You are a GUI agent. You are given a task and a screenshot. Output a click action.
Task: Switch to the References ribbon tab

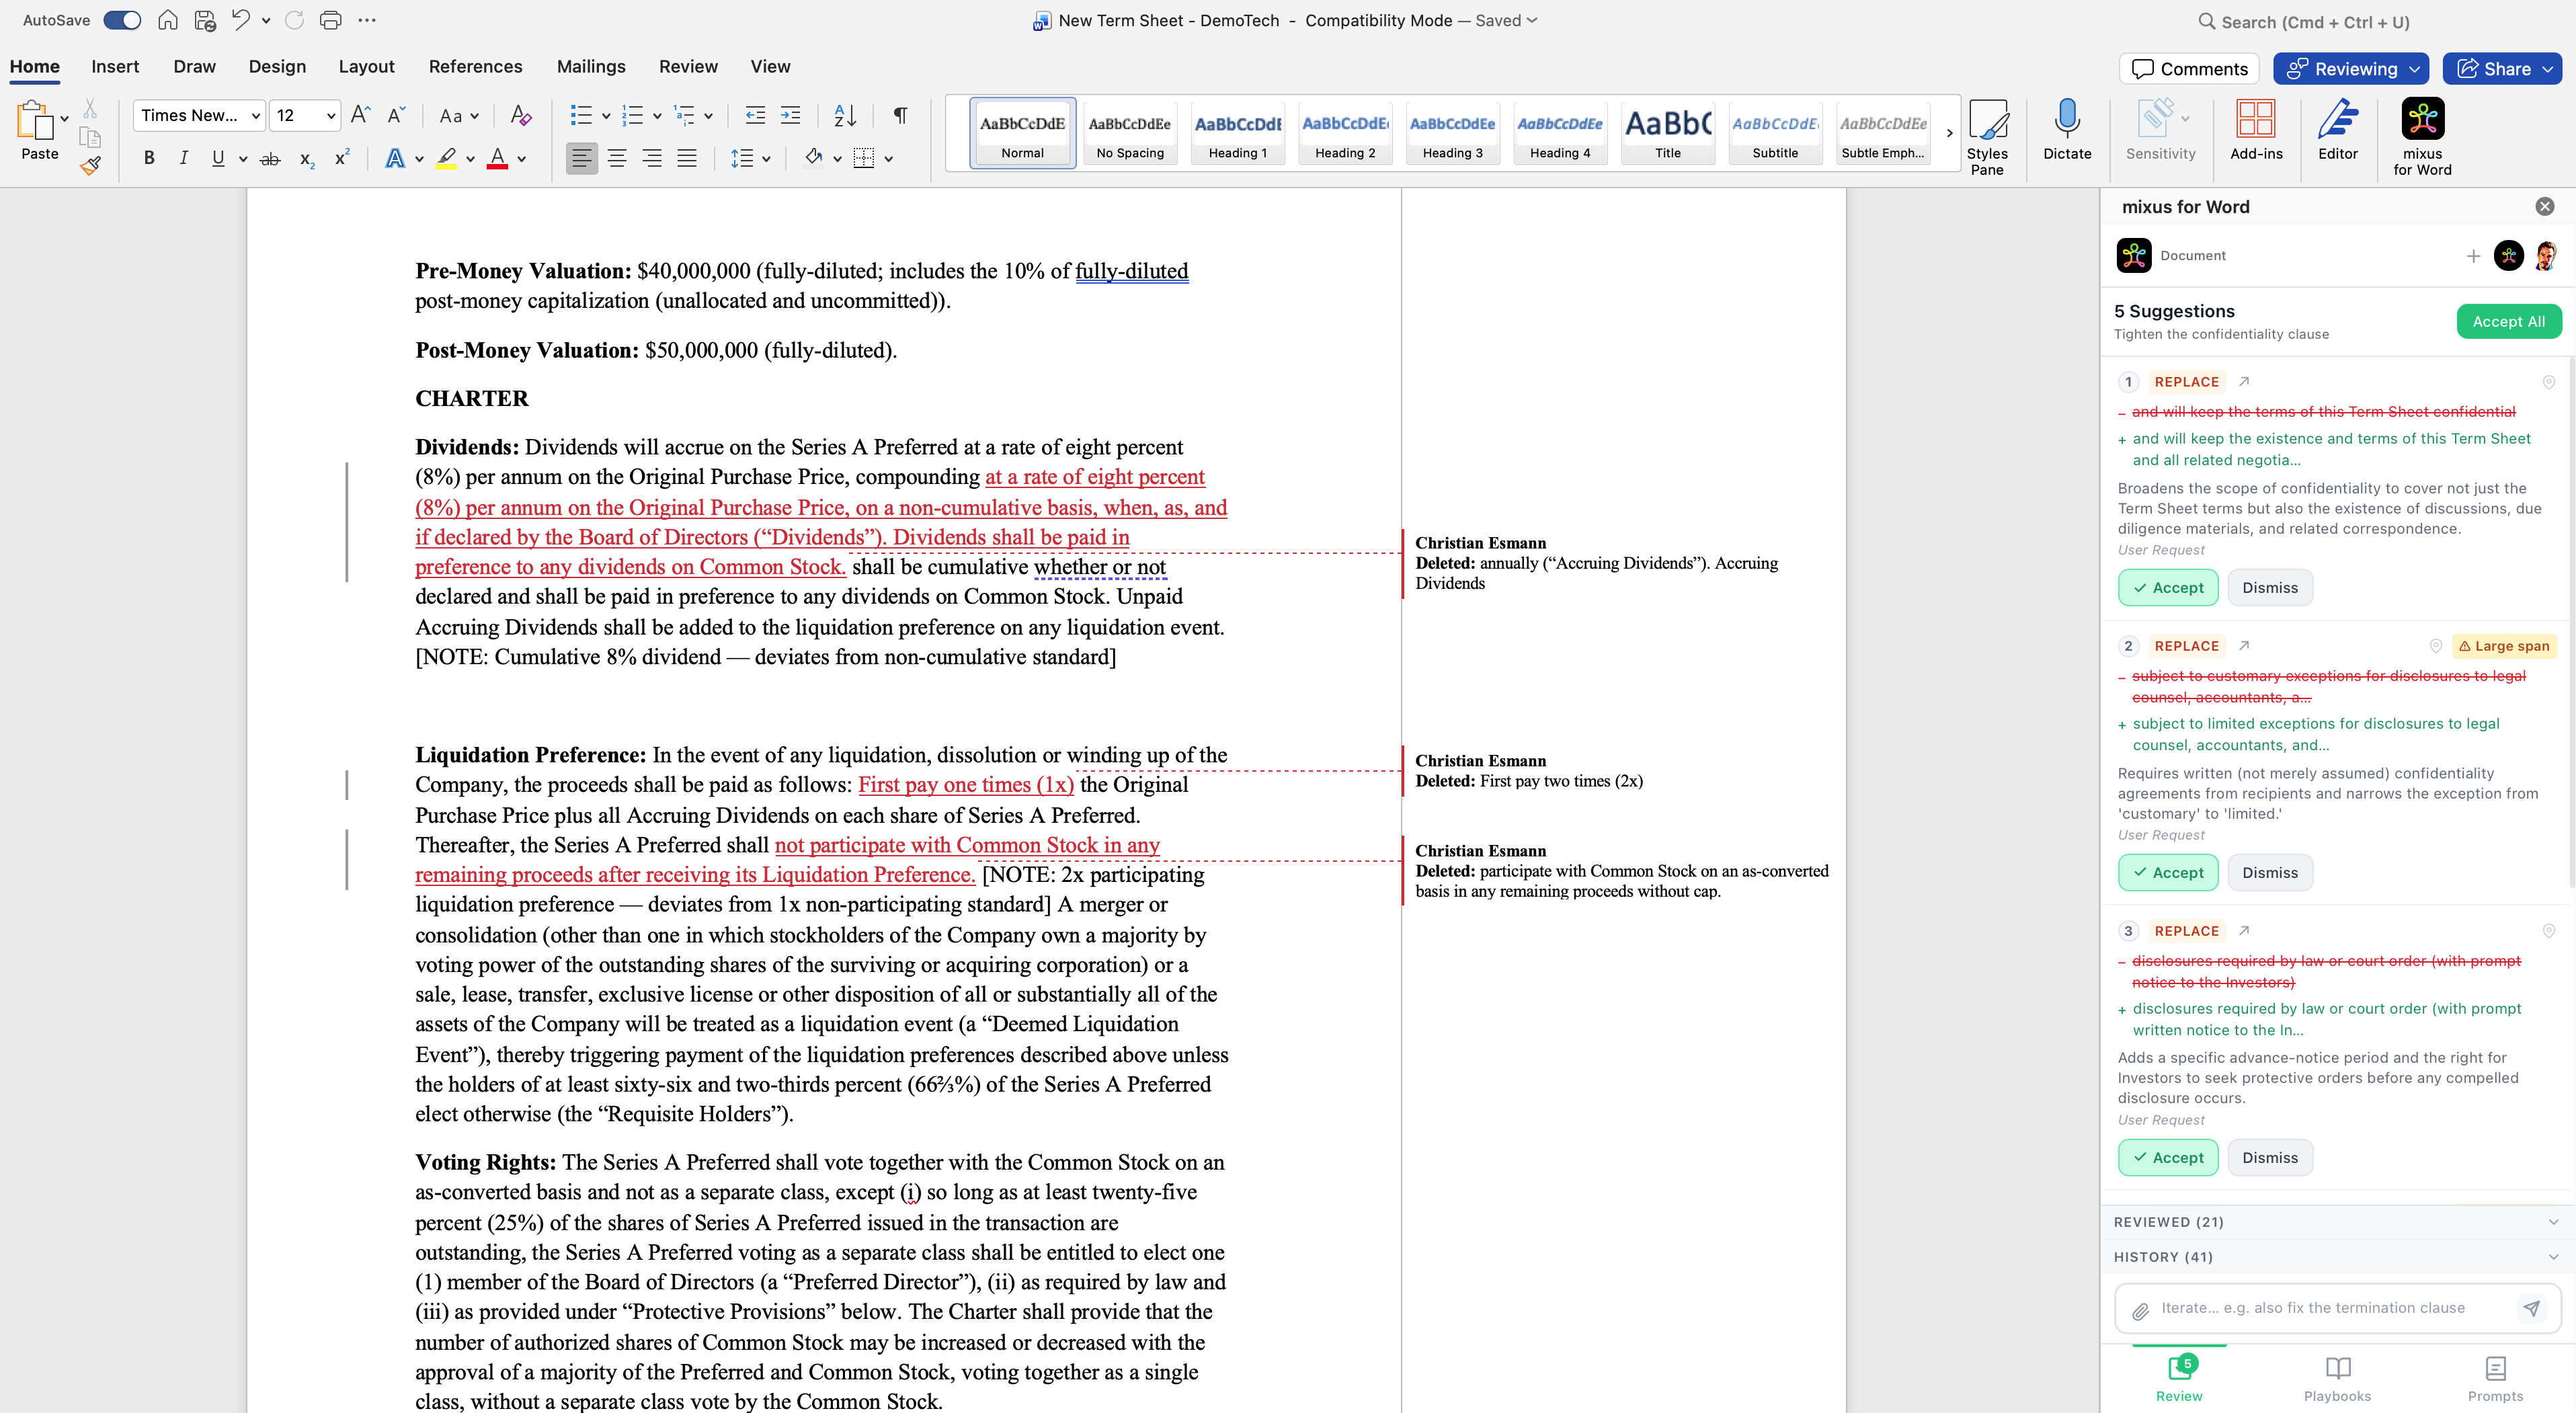pyautogui.click(x=475, y=66)
